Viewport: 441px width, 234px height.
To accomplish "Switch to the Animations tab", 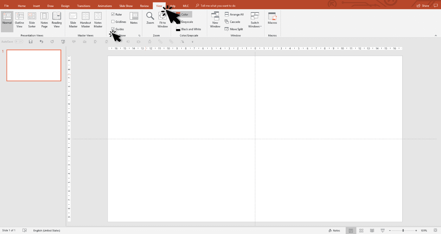I will click(105, 5).
